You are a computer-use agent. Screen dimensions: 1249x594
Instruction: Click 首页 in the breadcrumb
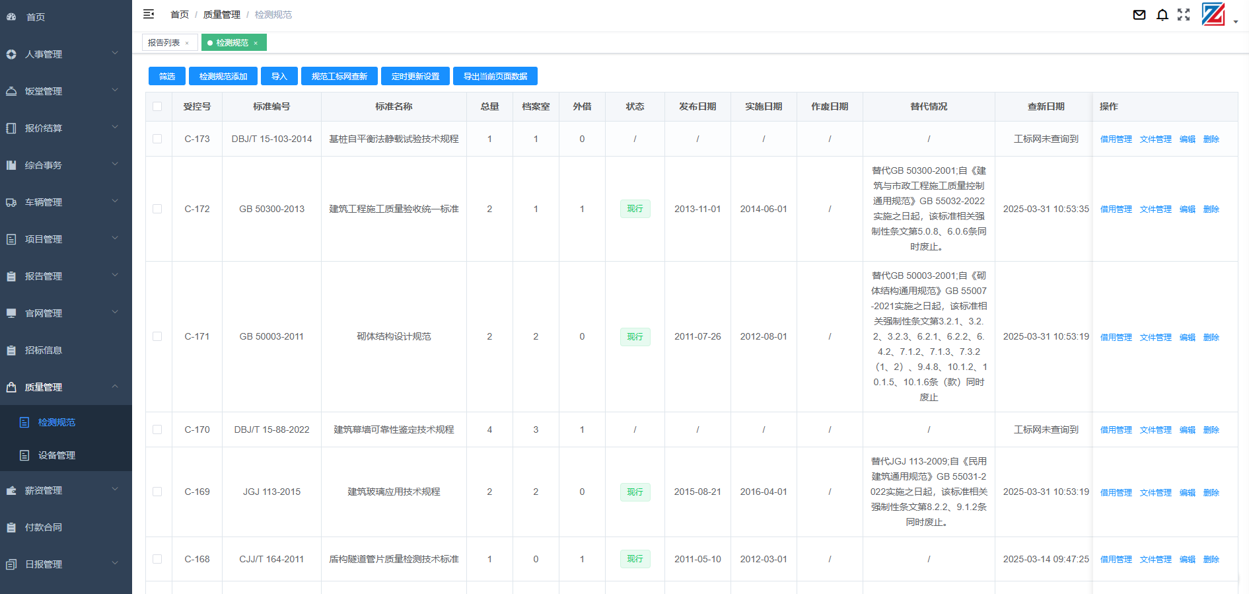179,15
